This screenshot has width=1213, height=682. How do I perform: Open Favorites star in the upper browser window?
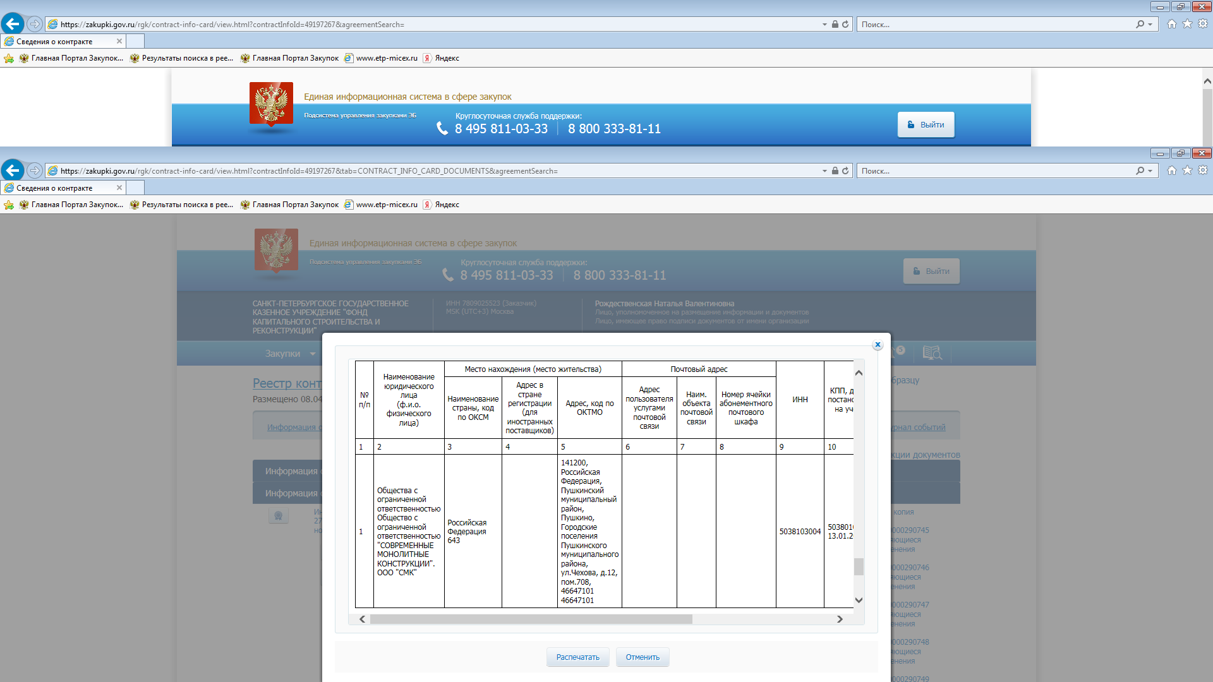pos(1188,24)
